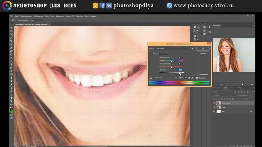Click the foreground color swatch
This screenshot has height=147, width=262.
(11, 110)
